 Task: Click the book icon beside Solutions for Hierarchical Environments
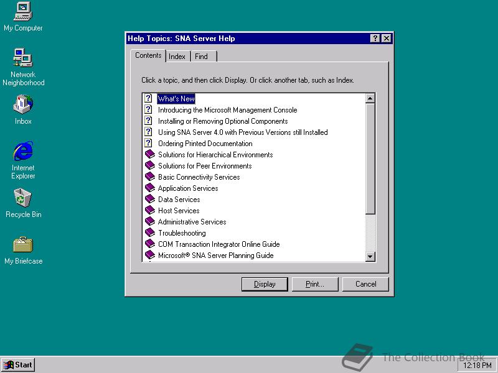click(x=150, y=154)
